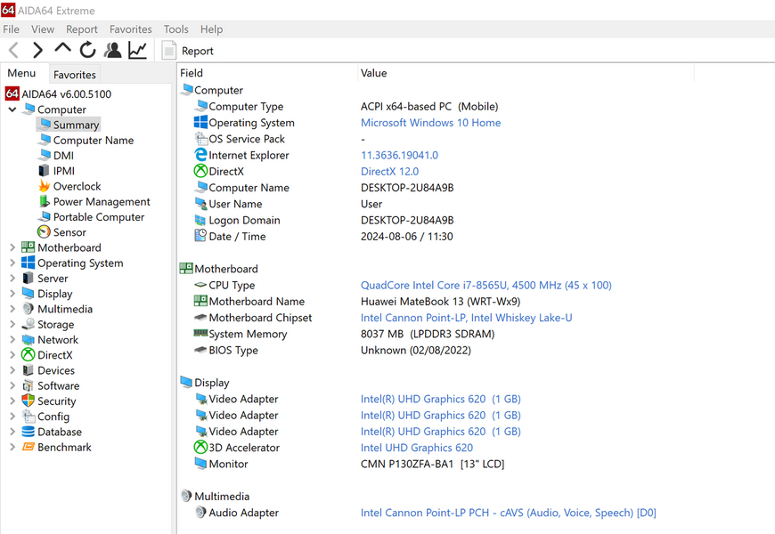This screenshot has width=775, height=534.
Task: Select the Overclock flame icon
Action: 44,186
